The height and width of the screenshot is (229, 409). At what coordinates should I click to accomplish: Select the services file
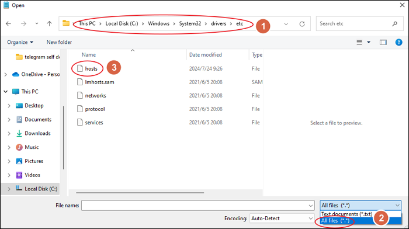tap(94, 122)
